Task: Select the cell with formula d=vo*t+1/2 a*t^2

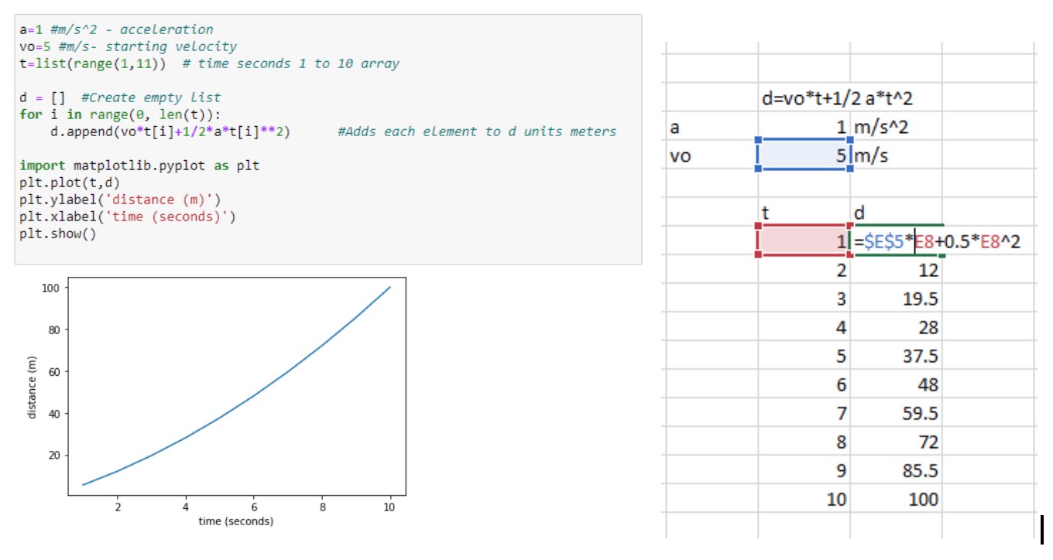Action: (839, 98)
